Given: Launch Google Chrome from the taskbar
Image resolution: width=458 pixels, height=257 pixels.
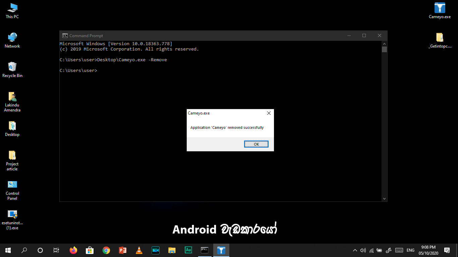Looking at the screenshot, I should [x=106, y=250].
